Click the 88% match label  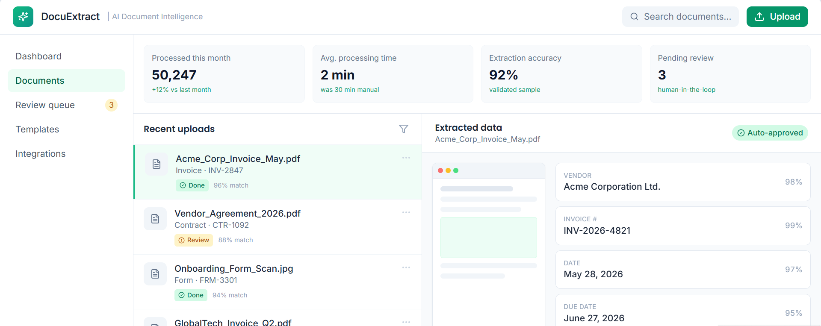point(236,240)
